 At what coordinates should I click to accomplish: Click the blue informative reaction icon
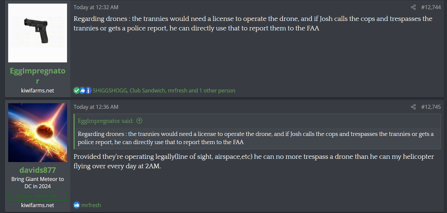88,90
